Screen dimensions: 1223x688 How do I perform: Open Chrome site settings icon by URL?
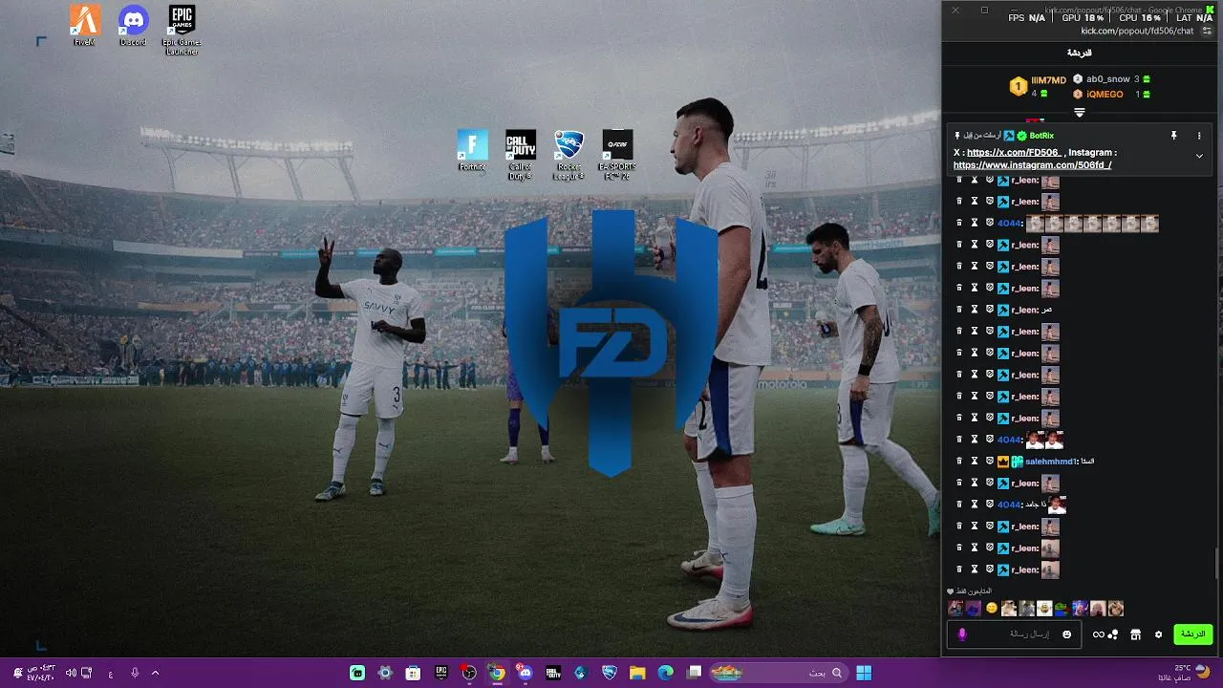click(x=1208, y=31)
